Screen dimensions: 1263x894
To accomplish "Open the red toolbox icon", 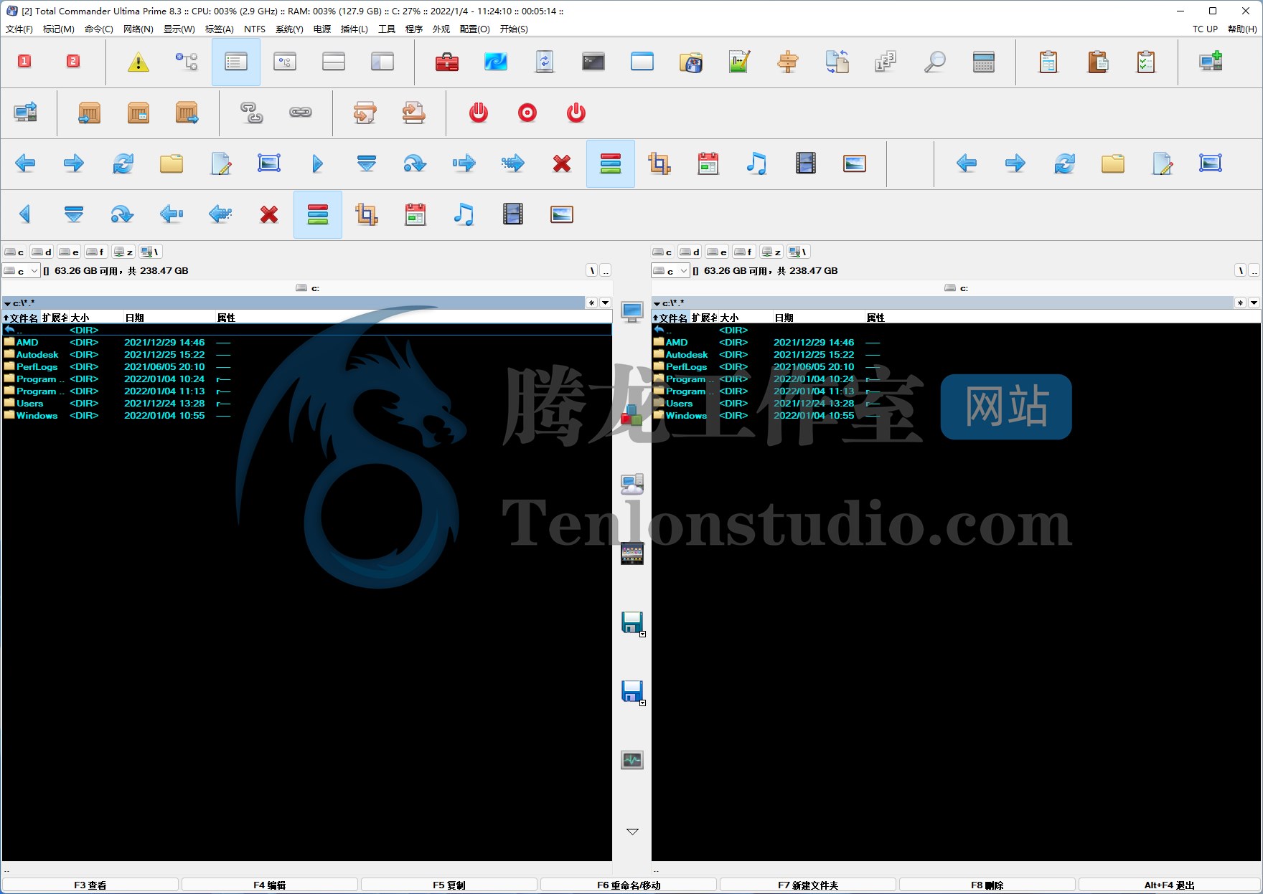I will coord(447,62).
